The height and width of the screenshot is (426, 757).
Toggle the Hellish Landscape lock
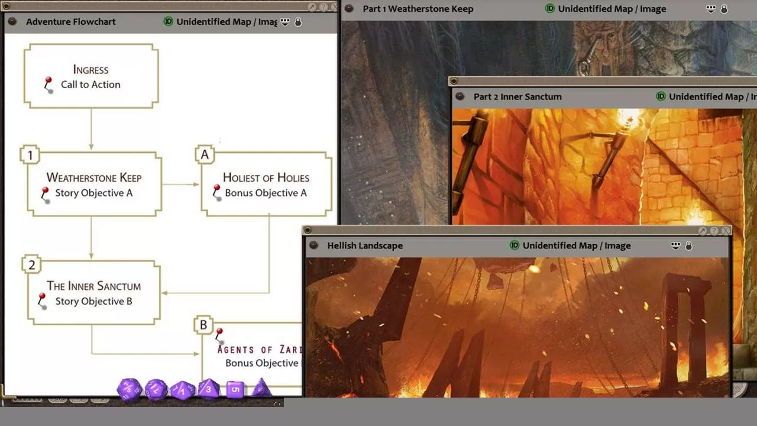688,246
